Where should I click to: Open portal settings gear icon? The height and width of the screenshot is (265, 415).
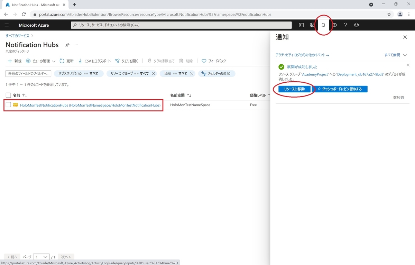point(334,25)
